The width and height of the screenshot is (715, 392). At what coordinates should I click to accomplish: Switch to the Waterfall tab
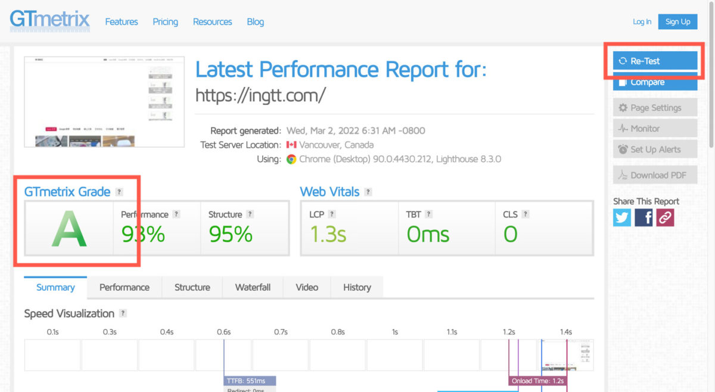(253, 287)
